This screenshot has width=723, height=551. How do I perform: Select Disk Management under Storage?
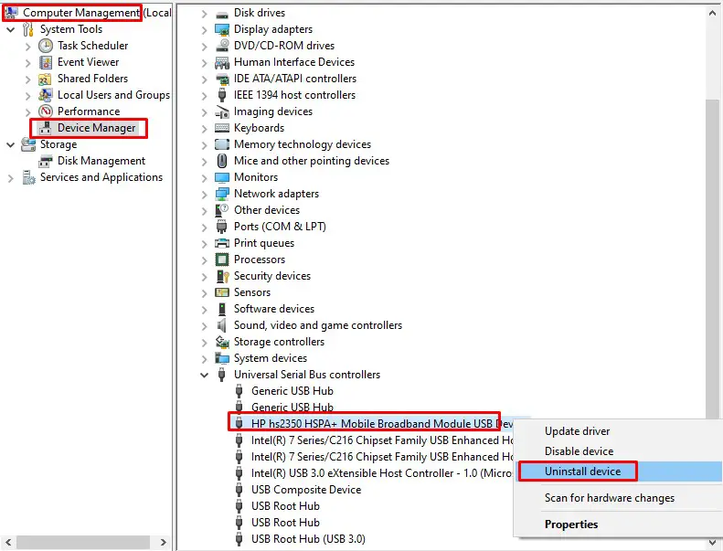(x=101, y=161)
